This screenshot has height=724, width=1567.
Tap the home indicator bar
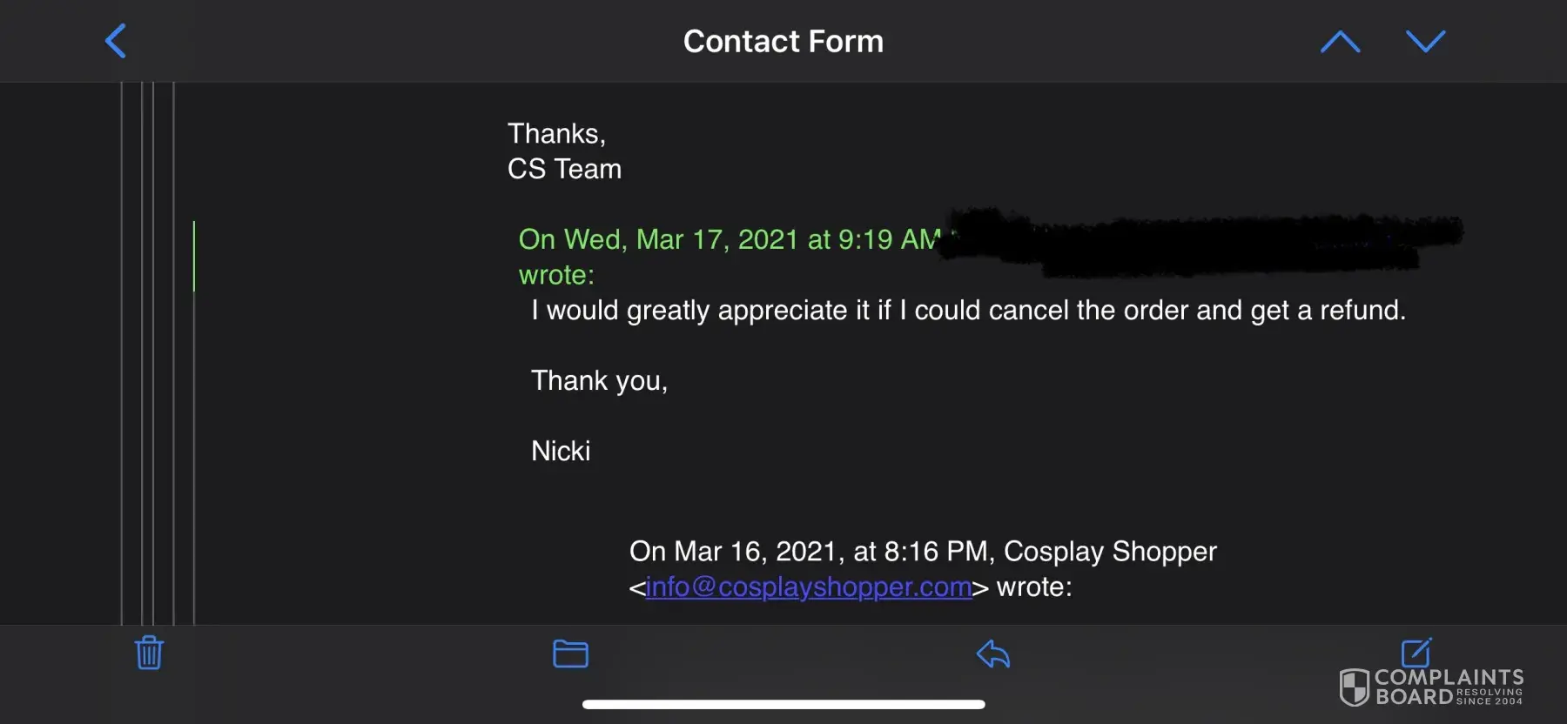pyautogui.click(x=783, y=704)
